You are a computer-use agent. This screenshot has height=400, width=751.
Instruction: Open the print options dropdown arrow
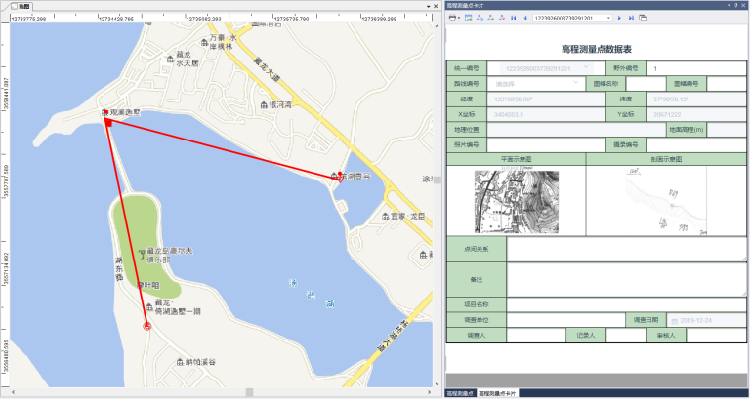click(x=459, y=19)
